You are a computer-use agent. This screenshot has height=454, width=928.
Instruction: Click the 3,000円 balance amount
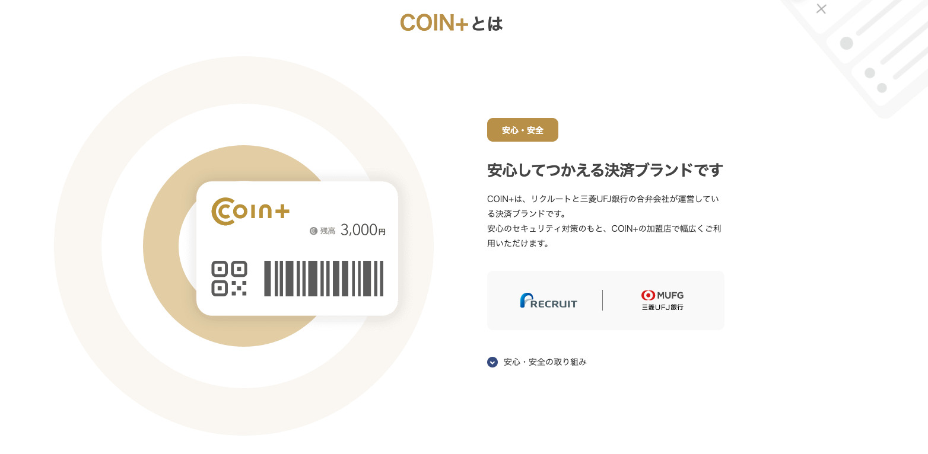pyautogui.click(x=363, y=231)
